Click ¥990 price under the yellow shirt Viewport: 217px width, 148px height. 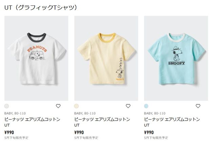79,132
